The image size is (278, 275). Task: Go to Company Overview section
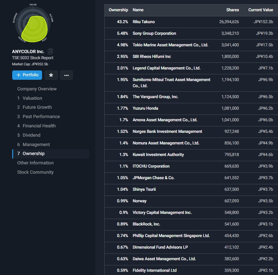click(37, 89)
